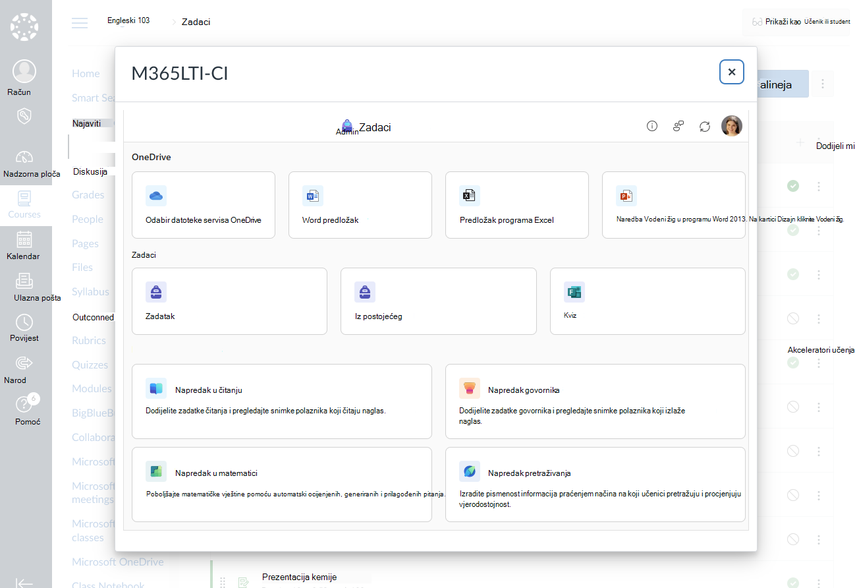855x588 pixels.
Task: Select the PowerPoint template card
Action: (x=674, y=205)
